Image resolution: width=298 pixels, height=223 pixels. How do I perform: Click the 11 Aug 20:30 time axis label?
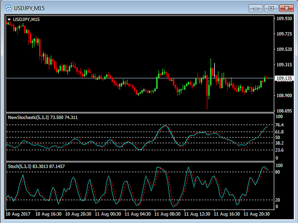click(257, 215)
